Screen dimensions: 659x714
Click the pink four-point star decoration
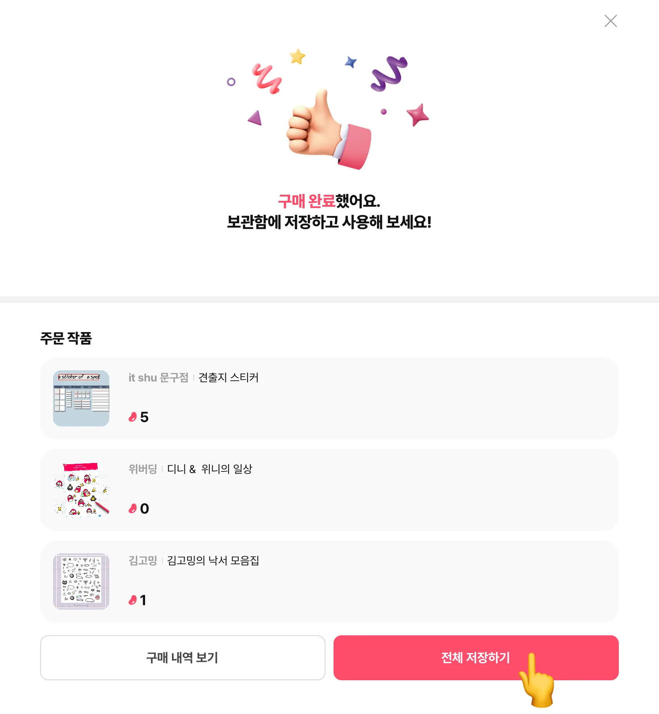click(418, 115)
